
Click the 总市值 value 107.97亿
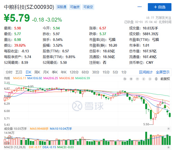(149, 51)
